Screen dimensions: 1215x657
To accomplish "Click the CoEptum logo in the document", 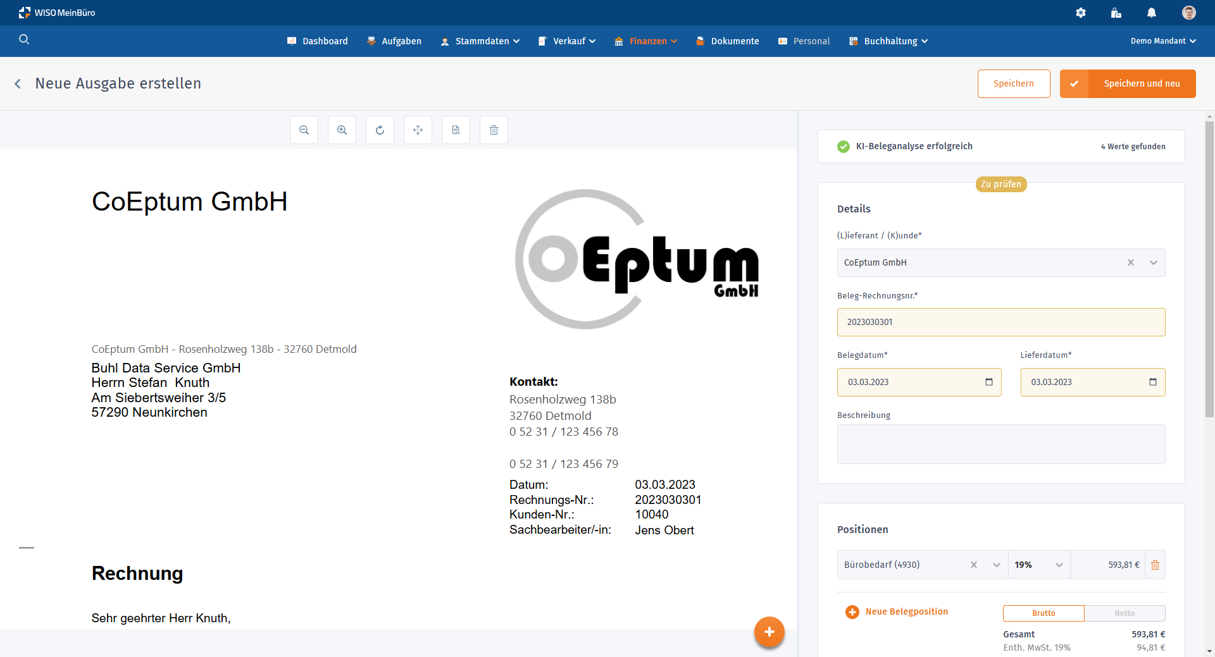I will coord(637,259).
